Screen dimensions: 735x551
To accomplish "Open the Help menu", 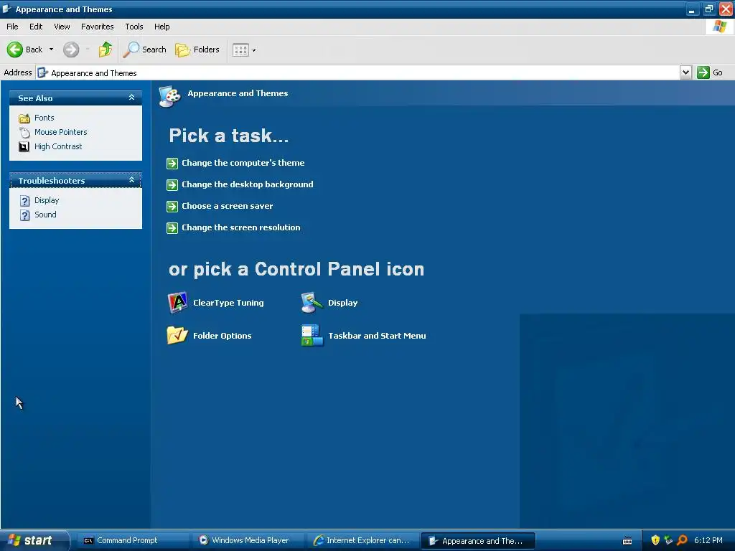I will 161,27.
